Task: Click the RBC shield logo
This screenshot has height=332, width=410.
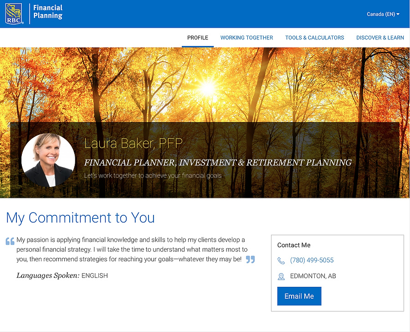Action: click(15, 14)
